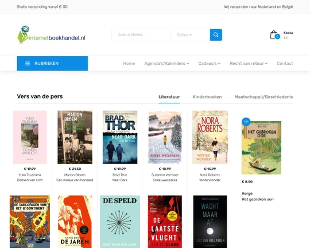Click the TIP badge on Het gebroken oor

pos(246,122)
